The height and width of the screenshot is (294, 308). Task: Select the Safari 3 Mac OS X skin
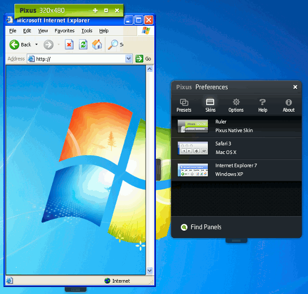236,148
